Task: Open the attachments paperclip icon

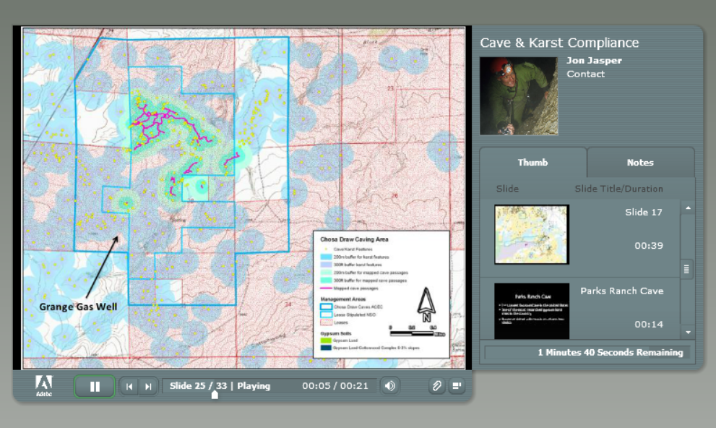Action: coord(436,387)
